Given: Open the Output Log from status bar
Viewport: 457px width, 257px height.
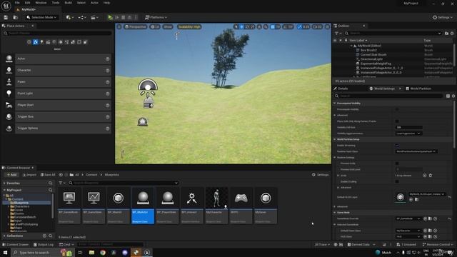Looking at the screenshot, I should pos(44,245).
